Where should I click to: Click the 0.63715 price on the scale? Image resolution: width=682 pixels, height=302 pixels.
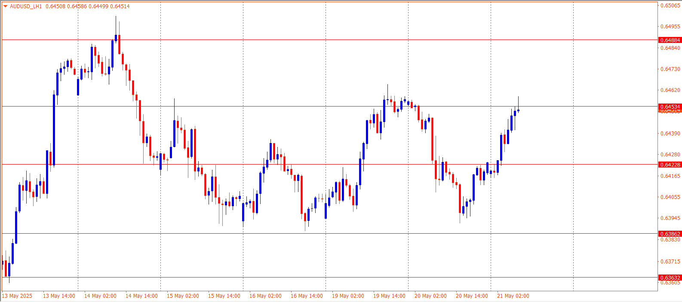(x=670, y=262)
